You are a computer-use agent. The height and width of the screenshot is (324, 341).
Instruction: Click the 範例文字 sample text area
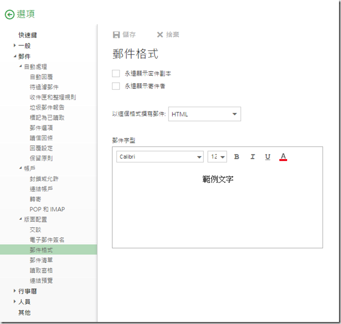(218, 179)
